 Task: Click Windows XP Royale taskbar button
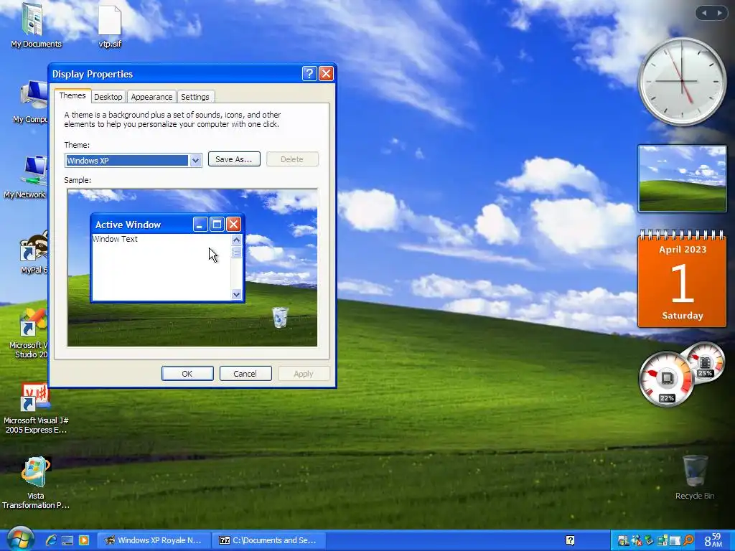[x=154, y=540]
